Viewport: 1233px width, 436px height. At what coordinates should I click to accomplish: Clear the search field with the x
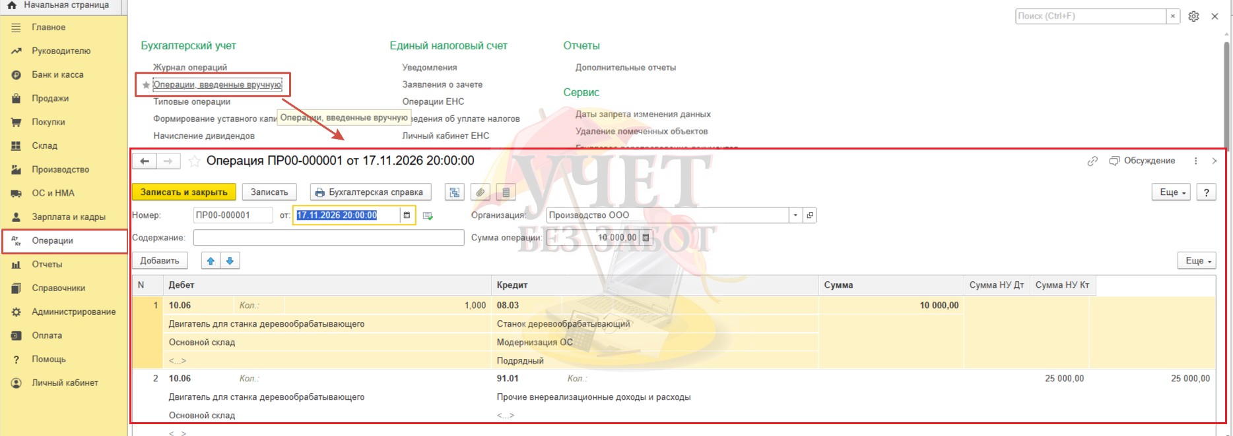tap(1173, 16)
